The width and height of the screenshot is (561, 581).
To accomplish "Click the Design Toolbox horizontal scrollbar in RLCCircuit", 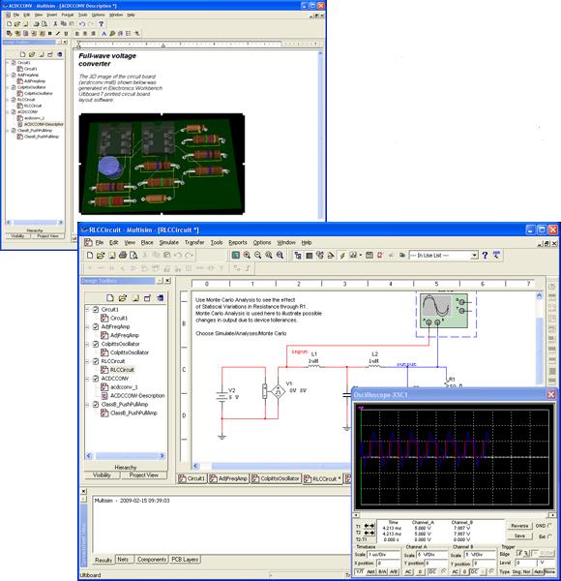I will pos(126,456).
